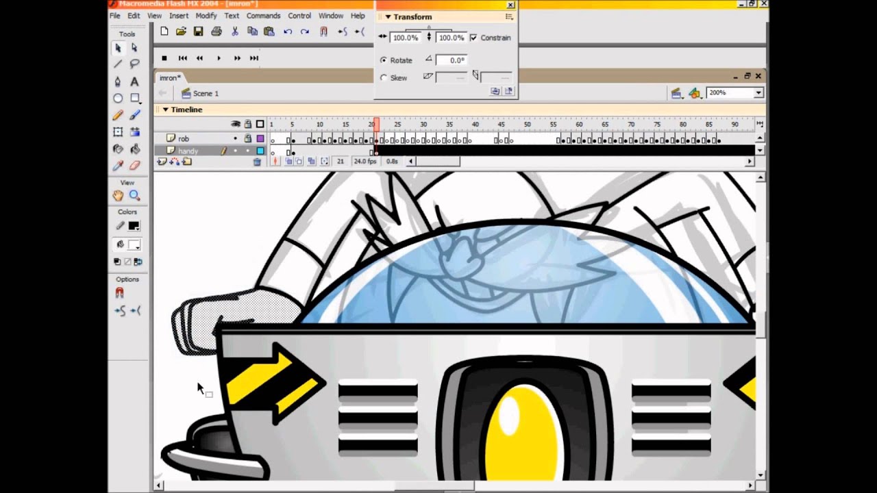The image size is (877, 493).
Task: Select the Arrow selection tool
Action: point(118,48)
